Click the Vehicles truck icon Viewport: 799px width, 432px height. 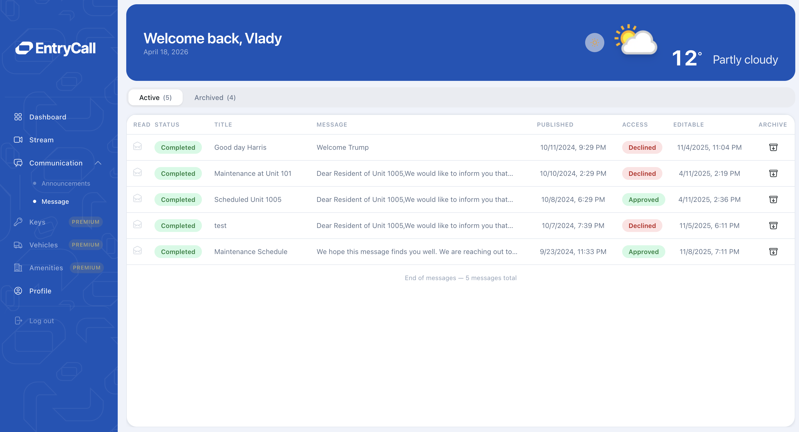click(18, 245)
